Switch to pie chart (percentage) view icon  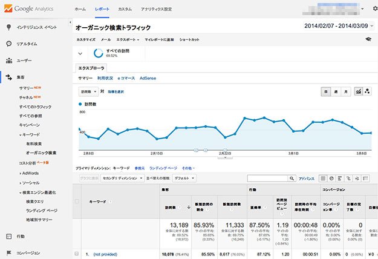point(331,178)
